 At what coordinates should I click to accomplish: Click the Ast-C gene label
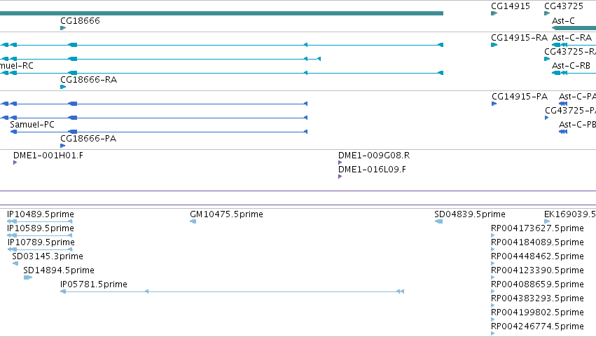(563, 20)
